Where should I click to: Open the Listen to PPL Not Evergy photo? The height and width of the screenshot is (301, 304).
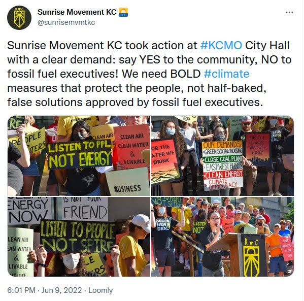[x=79, y=155]
